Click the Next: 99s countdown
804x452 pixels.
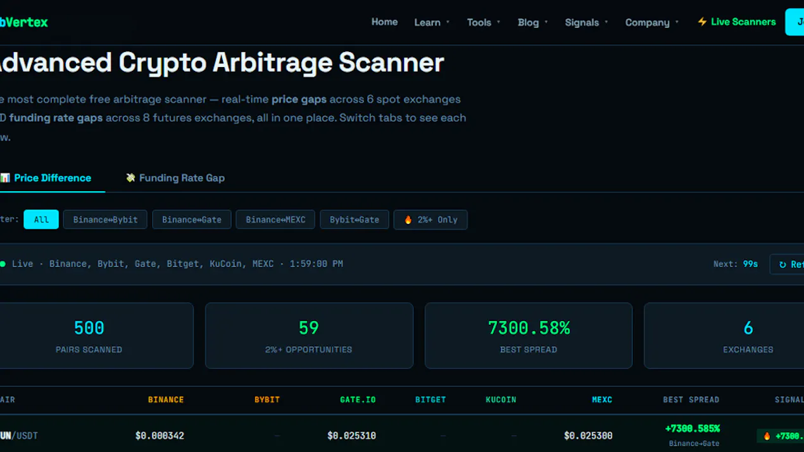(x=736, y=264)
